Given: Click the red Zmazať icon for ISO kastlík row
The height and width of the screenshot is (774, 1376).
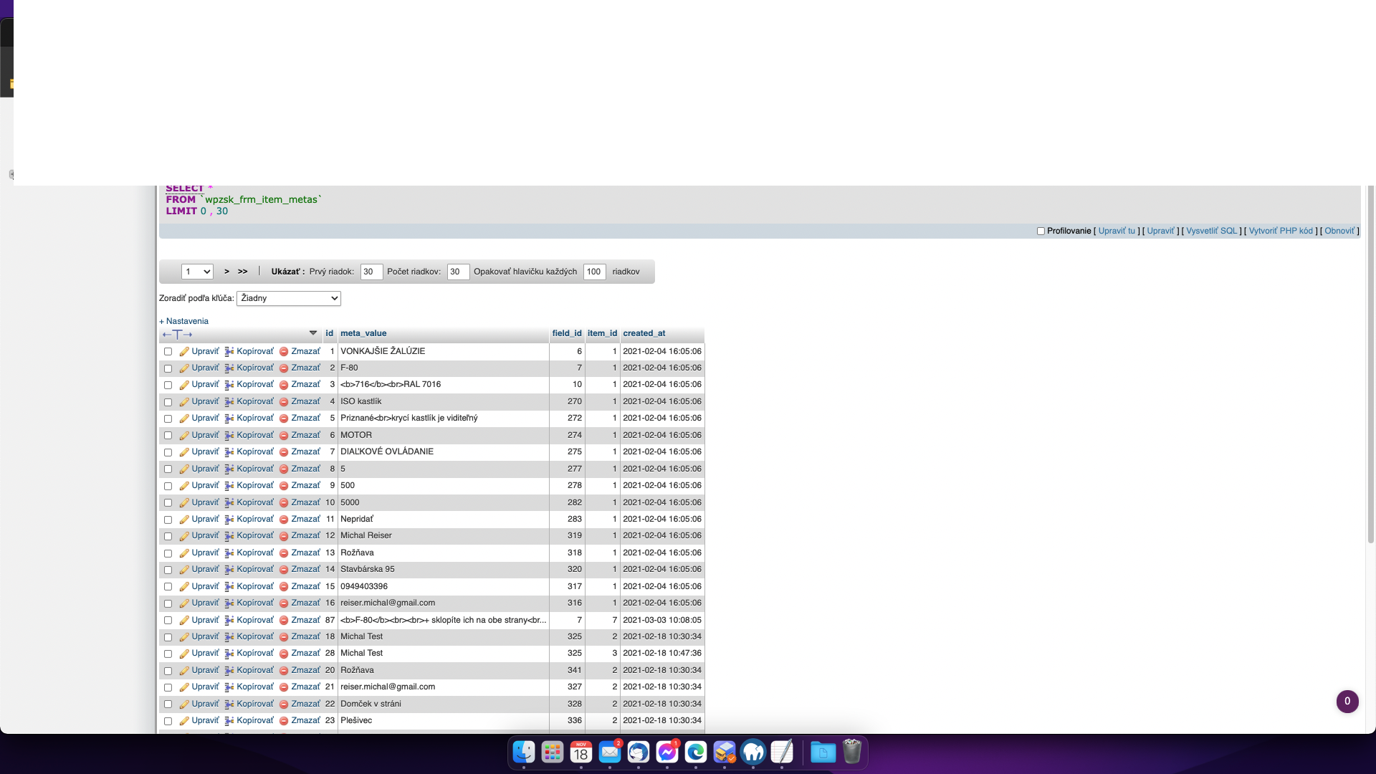Looking at the screenshot, I should click(x=284, y=402).
